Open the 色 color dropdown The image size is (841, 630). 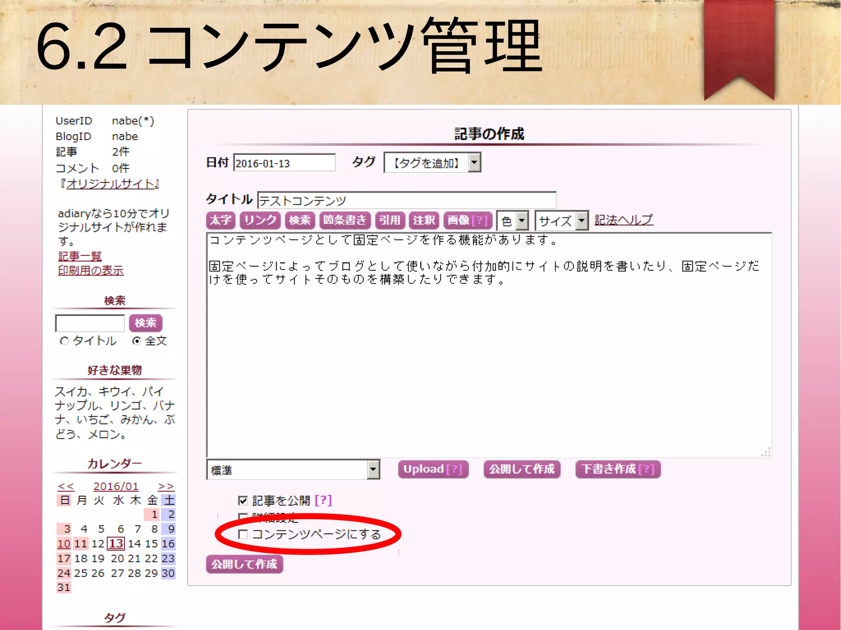coord(513,221)
